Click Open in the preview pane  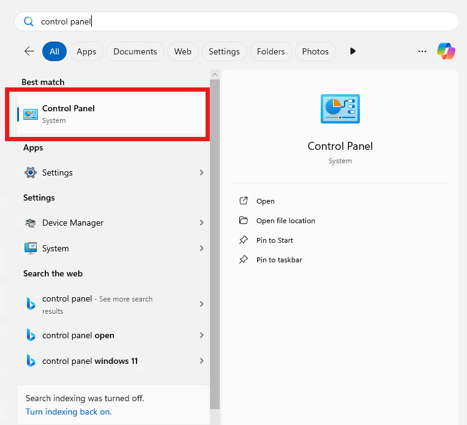(265, 201)
